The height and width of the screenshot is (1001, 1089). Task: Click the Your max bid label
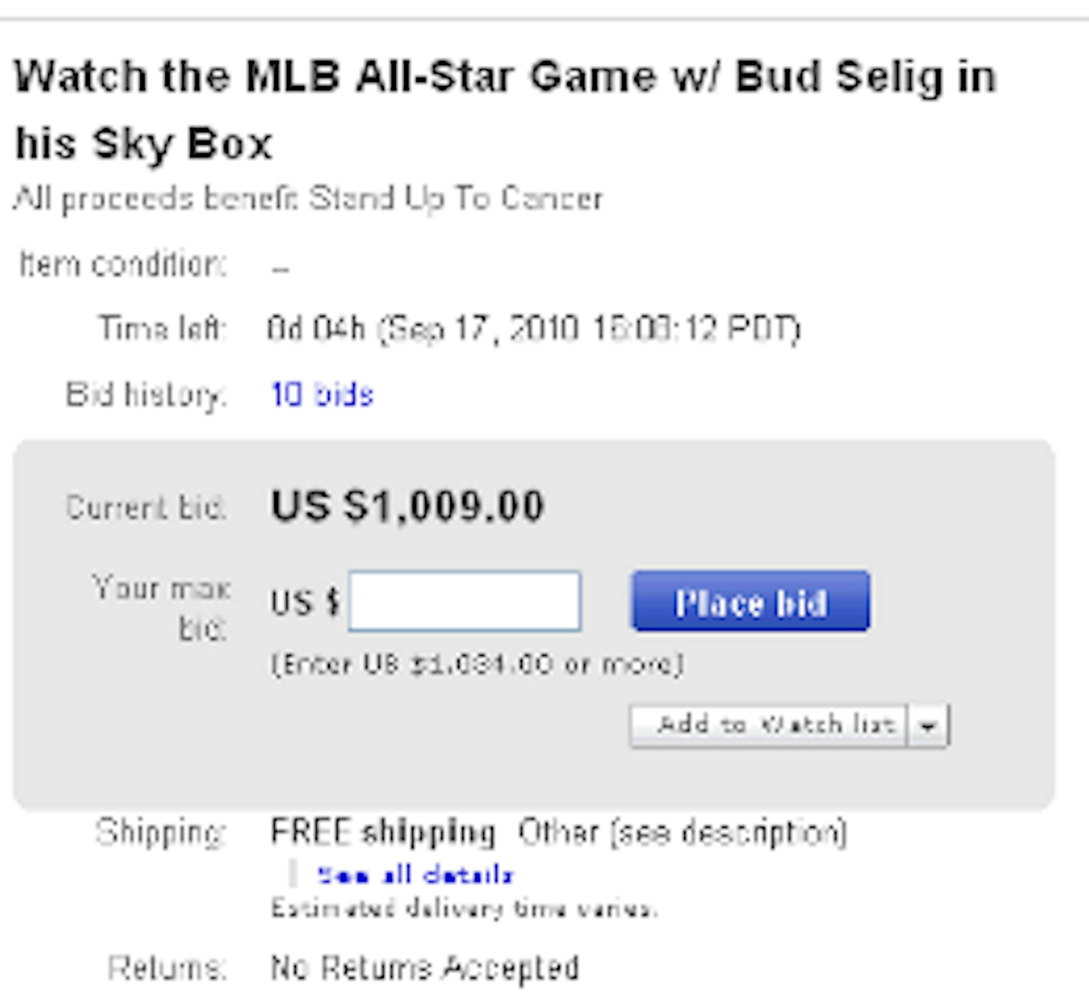click(x=161, y=608)
